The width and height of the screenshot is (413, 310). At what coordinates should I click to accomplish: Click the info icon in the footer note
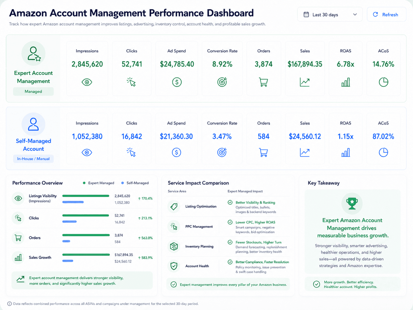9,304
